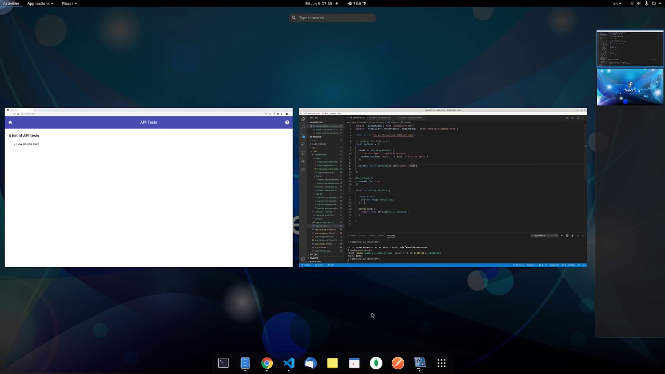Viewport: 665px width, 374px height.
Task: Open Thunderbird mail from the dash
Action: (x=311, y=363)
